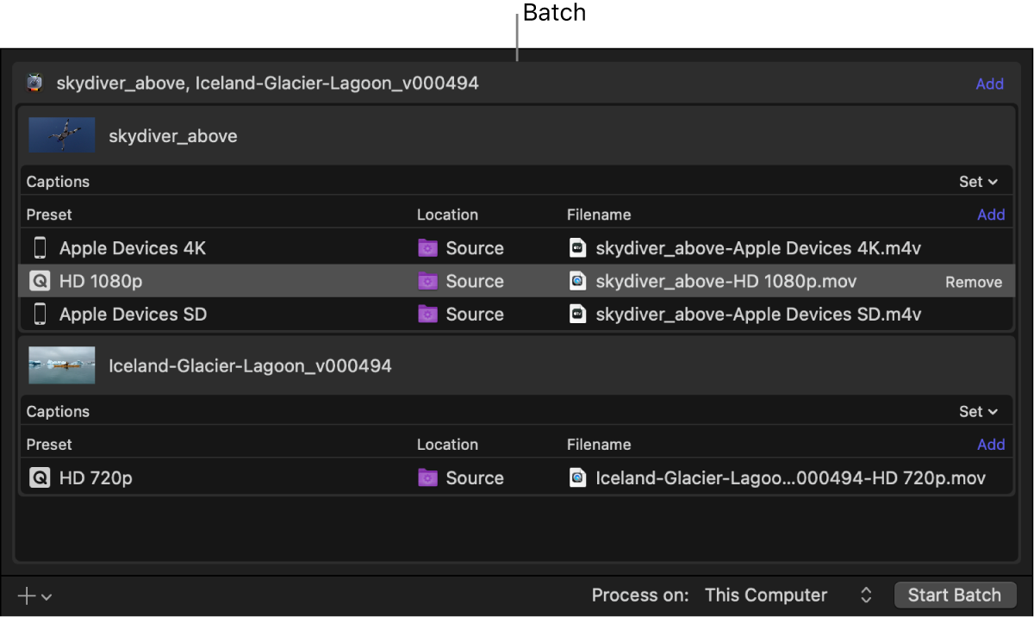Click the Iceland-Glacier-Lagoon_v000494 thumbnail
The width and height of the screenshot is (1034, 617).
click(x=61, y=365)
